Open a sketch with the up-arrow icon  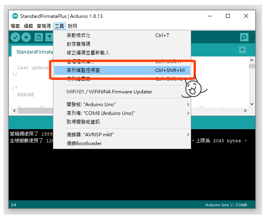tap(49, 37)
